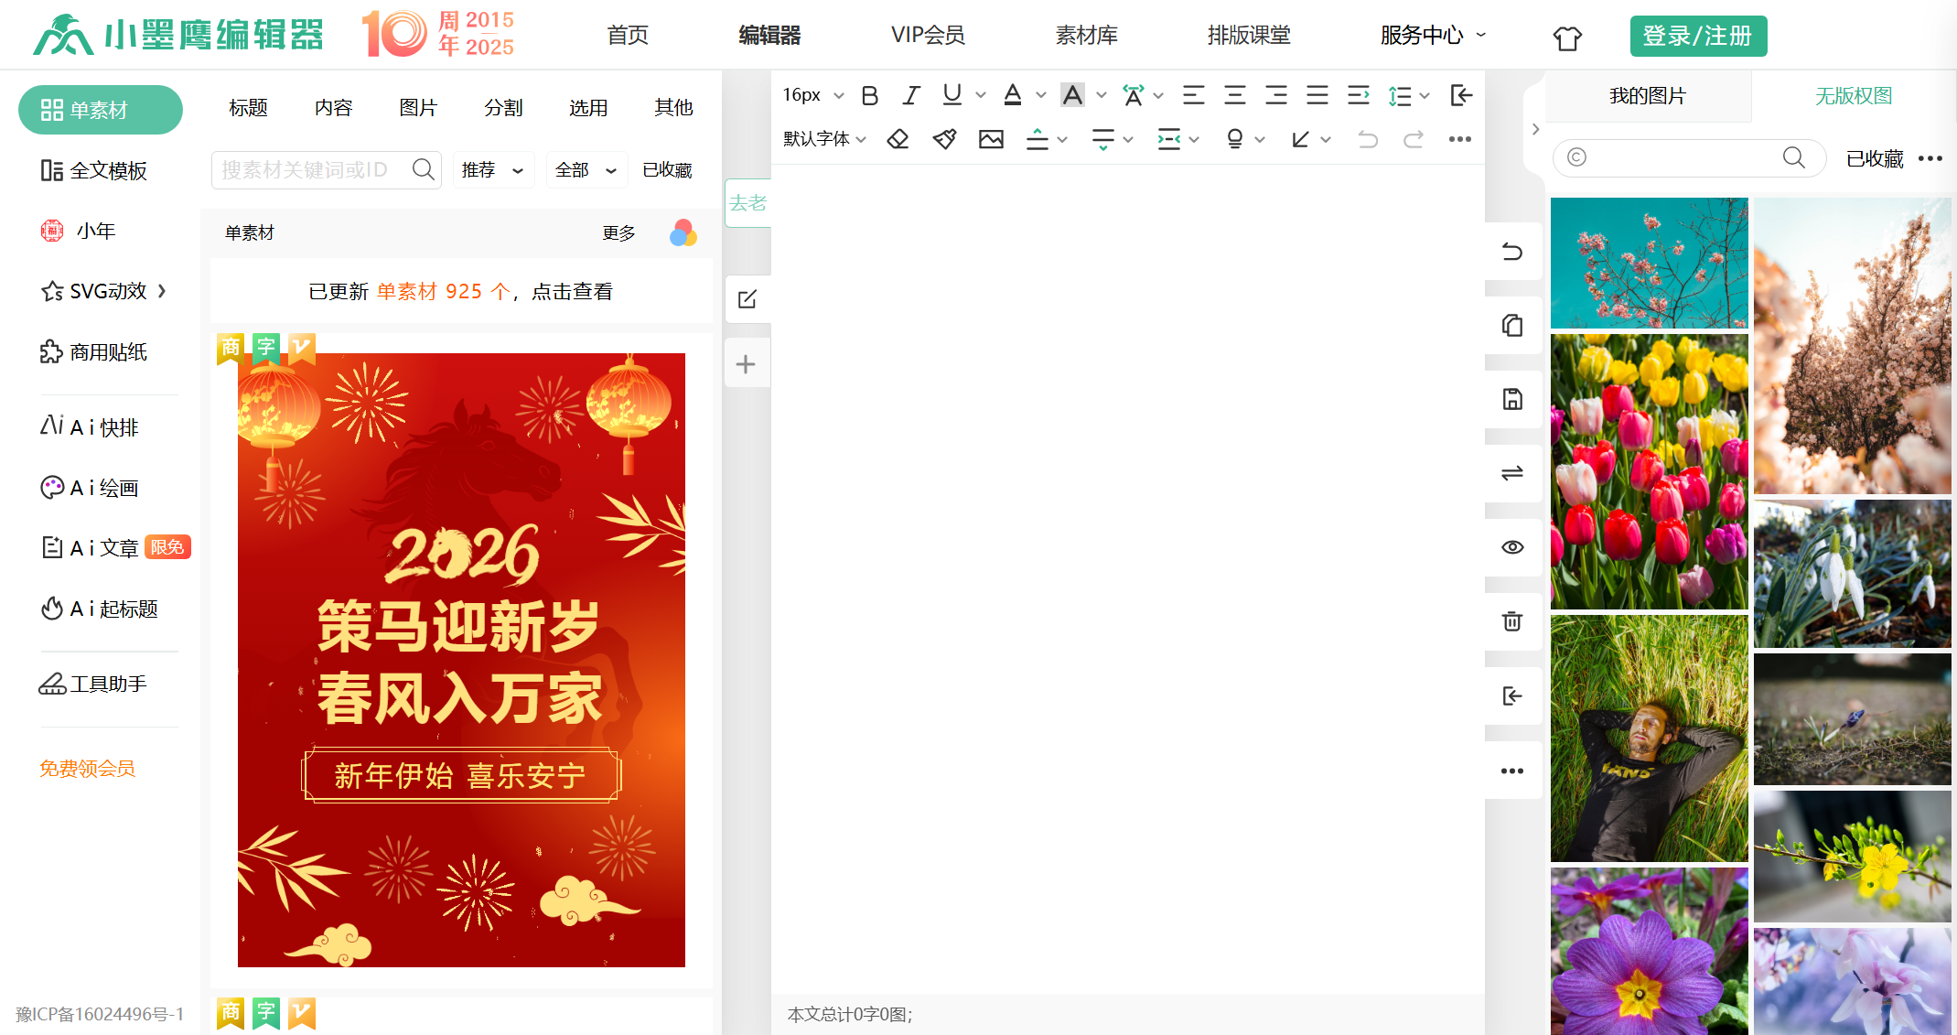The height and width of the screenshot is (1035, 1957).
Task: Justify text on both sides
Action: 1317,95
